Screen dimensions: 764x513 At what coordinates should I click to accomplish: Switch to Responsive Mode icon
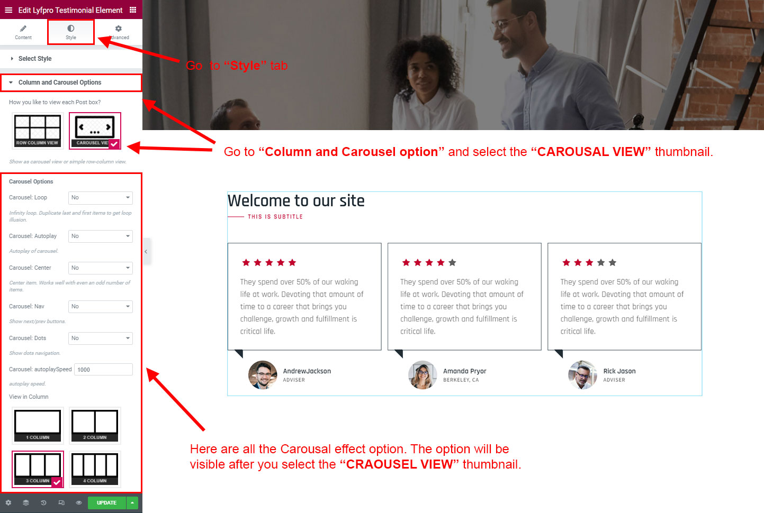coord(61,503)
